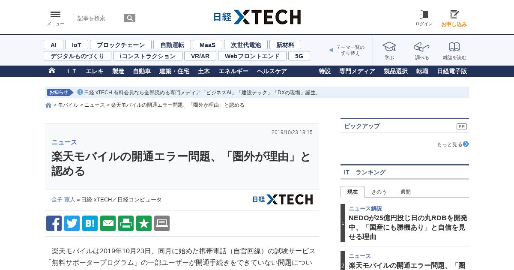
Task: Select the 自動運転 theme tag
Action: [172, 45]
